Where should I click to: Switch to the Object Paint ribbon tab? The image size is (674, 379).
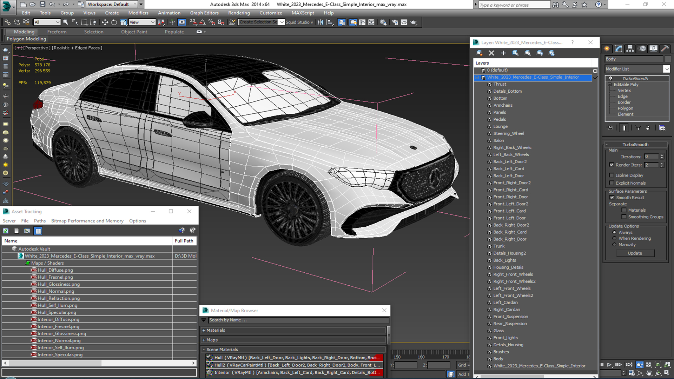[134, 32]
